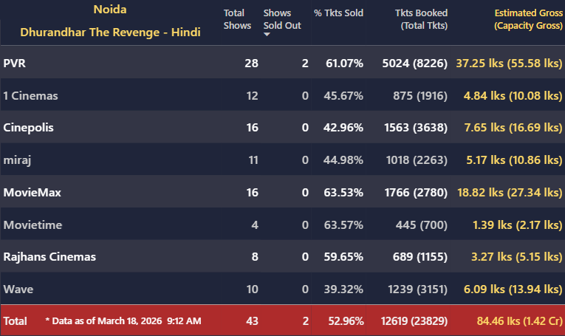Click MovieMax percentage 63.53%

point(343,193)
